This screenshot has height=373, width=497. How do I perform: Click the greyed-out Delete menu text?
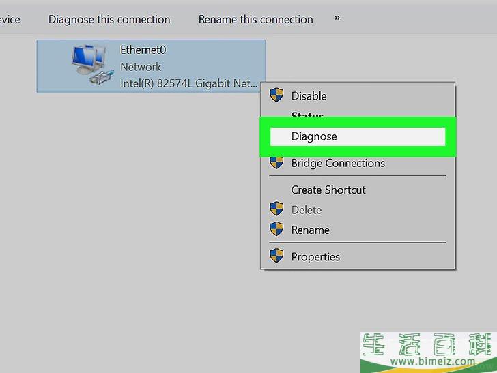click(x=306, y=210)
